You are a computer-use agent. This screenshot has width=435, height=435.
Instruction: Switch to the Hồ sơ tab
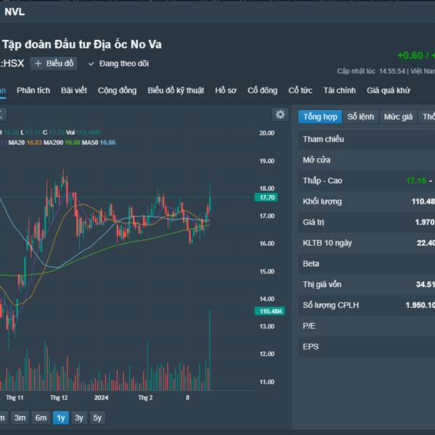[225, 91]
